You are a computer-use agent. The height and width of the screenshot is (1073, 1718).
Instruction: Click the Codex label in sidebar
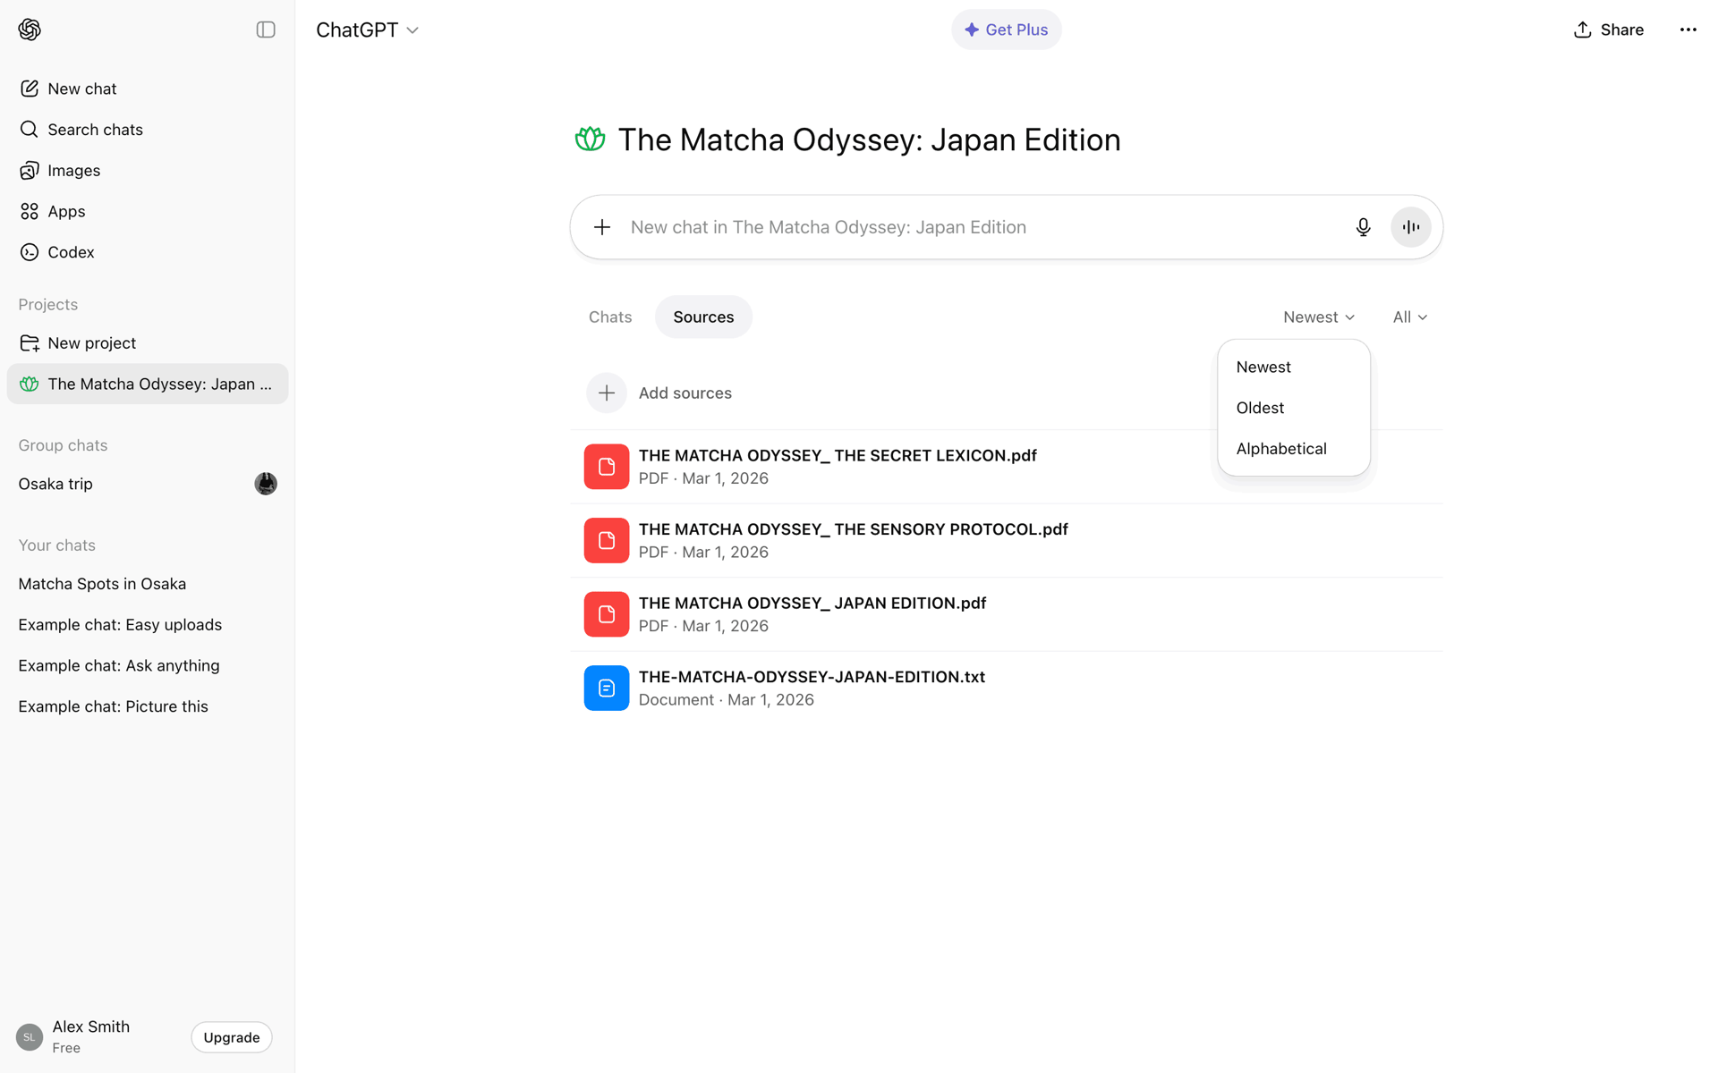(71, 252)
